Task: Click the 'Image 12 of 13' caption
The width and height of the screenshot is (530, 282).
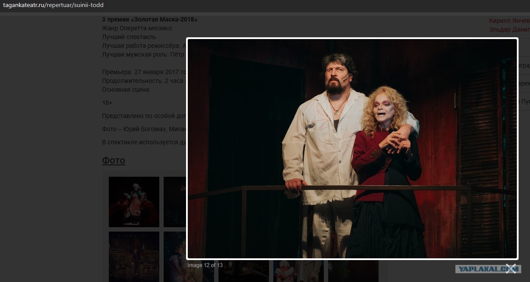Action: point(205,265)
